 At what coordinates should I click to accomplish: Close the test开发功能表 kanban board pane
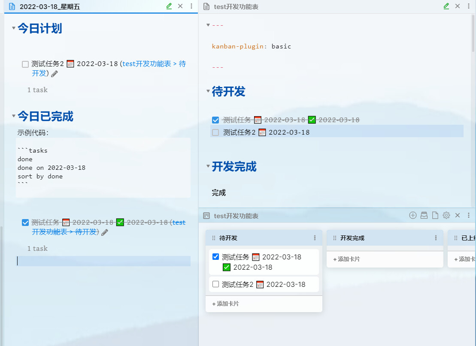458,215
